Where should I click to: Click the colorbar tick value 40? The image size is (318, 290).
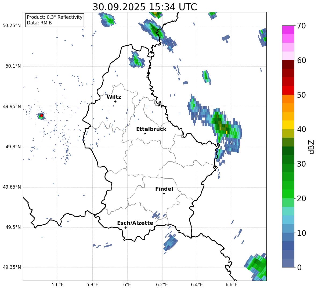[301, 129]
